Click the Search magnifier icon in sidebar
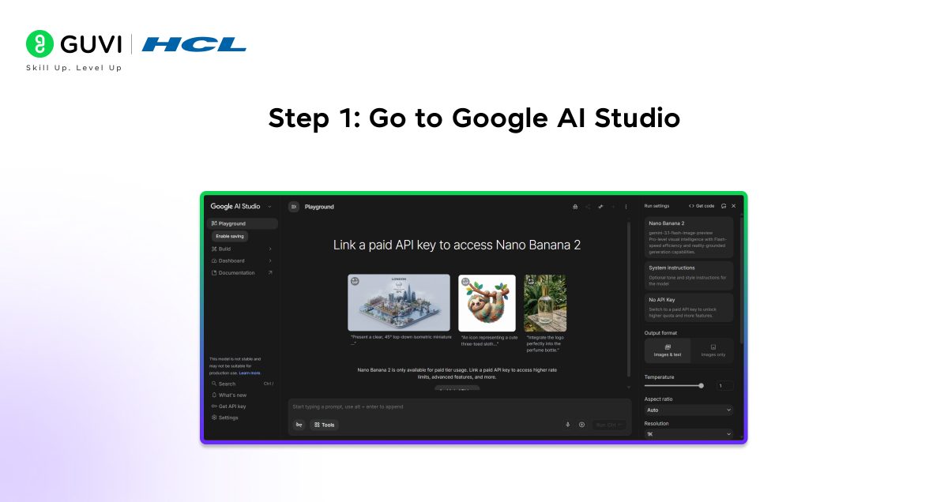This screenshot has width=948, height=502. pos(214,384)
